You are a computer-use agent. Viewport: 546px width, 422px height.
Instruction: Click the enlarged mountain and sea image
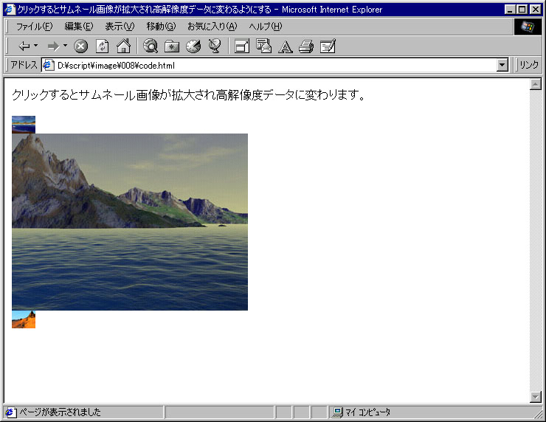(130, 222)
